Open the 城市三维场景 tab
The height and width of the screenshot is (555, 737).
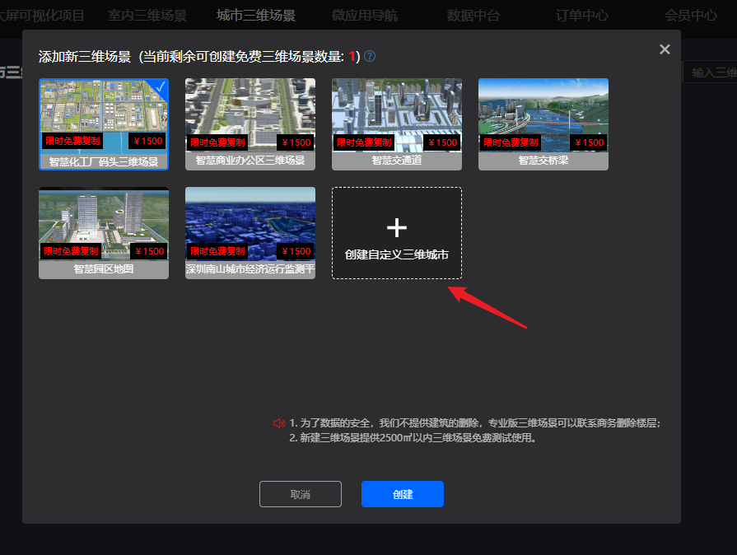256,16
